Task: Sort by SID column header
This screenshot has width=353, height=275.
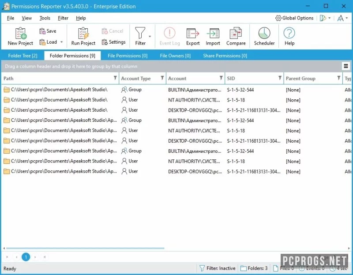Action: (231, 79)
